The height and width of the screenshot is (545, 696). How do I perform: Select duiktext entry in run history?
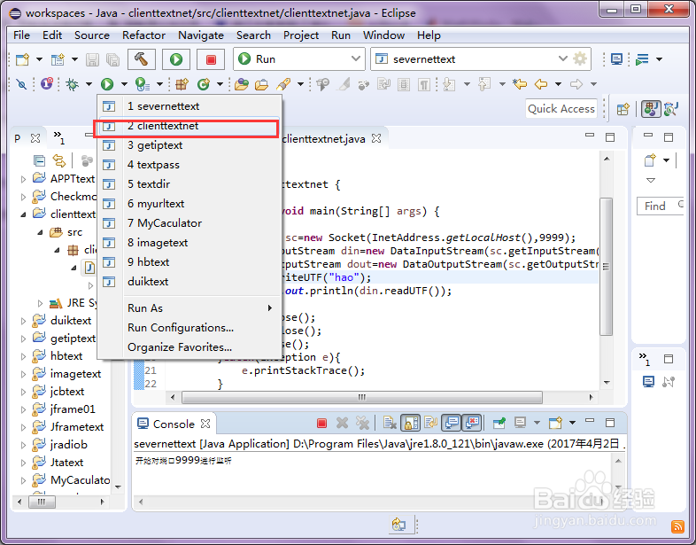click(189, 282)
